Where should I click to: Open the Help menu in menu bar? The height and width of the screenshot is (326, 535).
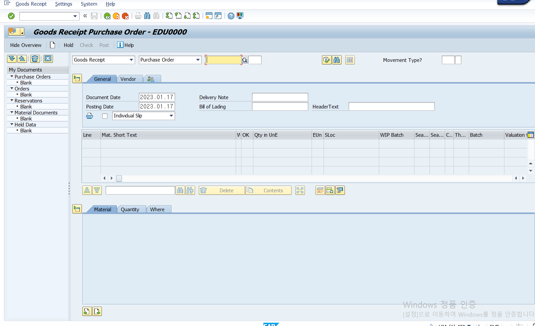click(x=110, y=4)
